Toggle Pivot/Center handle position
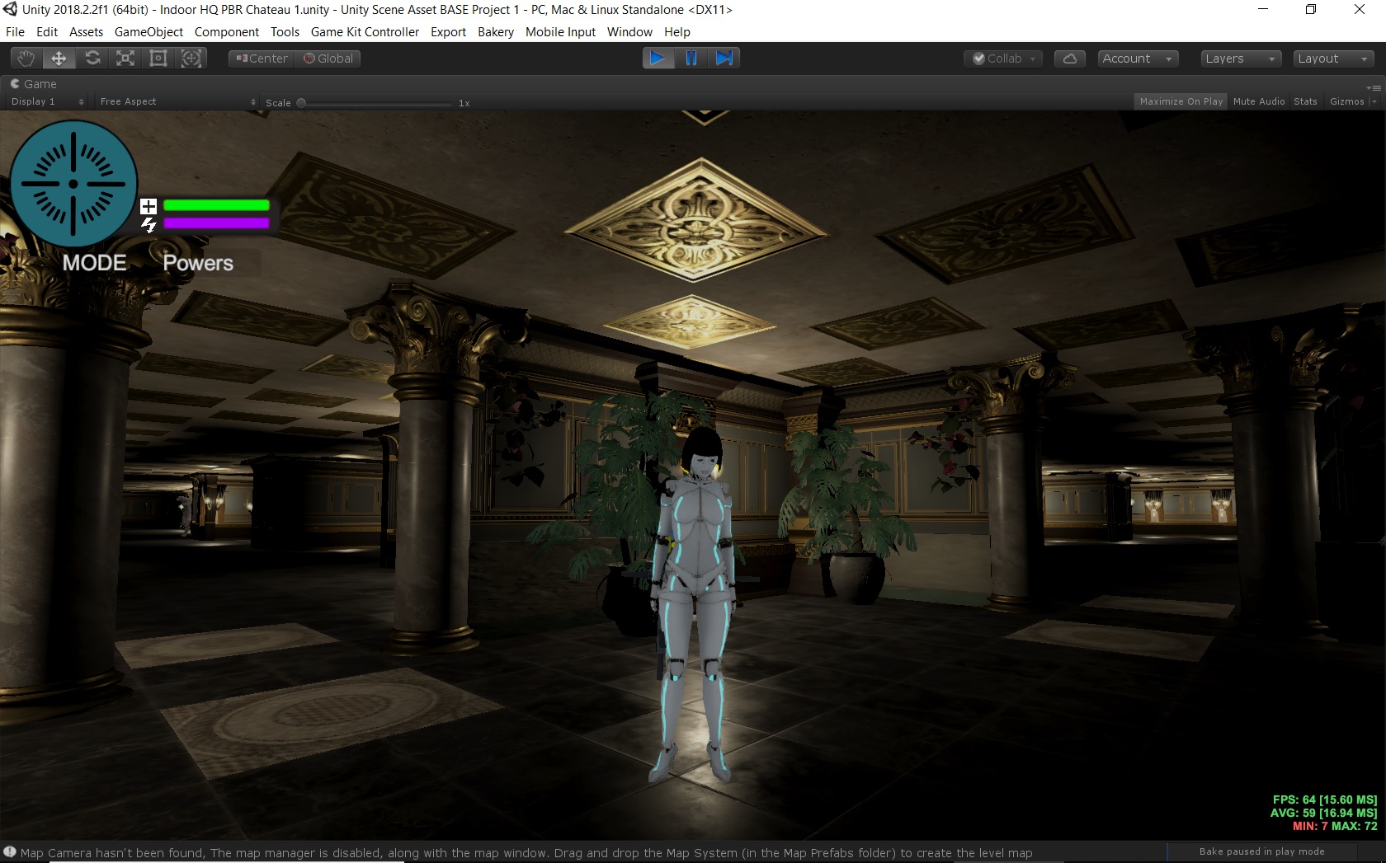Screen dimensions: 1386x863 pos(260,59)
